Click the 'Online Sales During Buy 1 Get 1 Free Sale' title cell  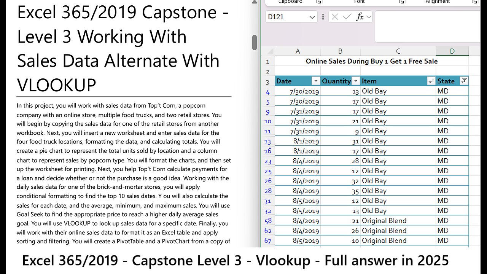(372, 61)
